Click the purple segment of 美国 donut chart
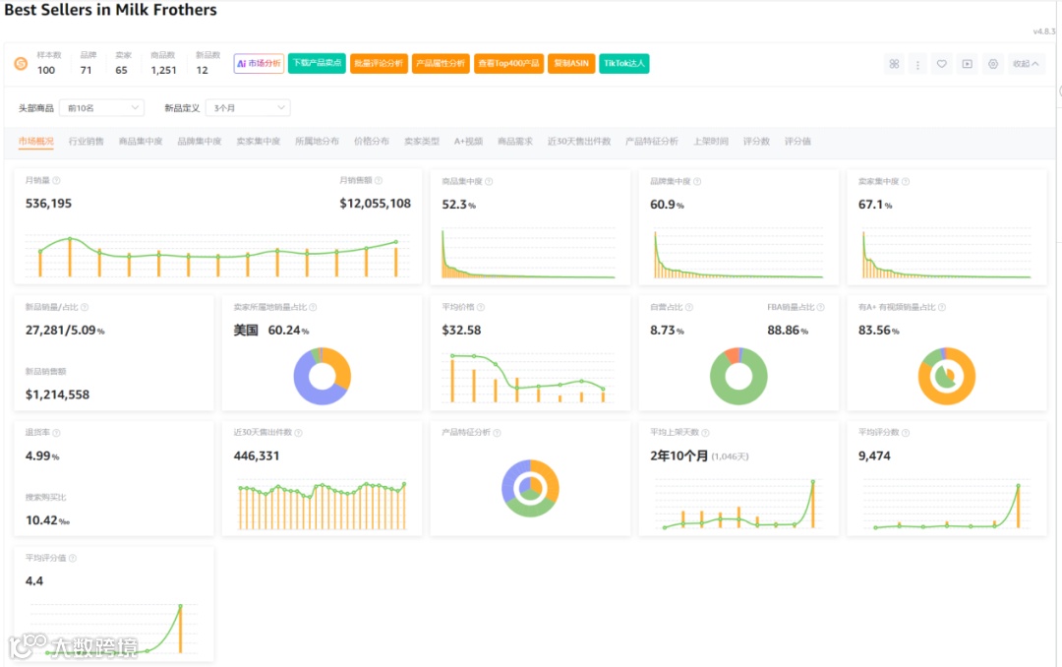Viewport: 1062px width, 667px height. [306, 383]
